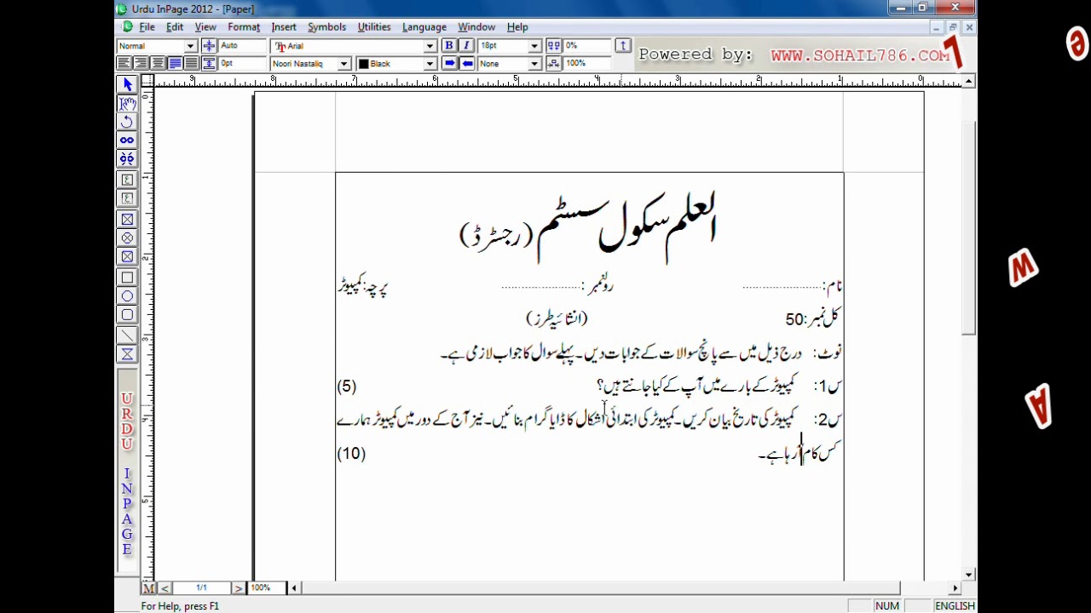Image resolution: width=1091 pixels, height=613 pixels.
Task: Click the up-arrow toggle ribbon button
Action: [623, 46]
